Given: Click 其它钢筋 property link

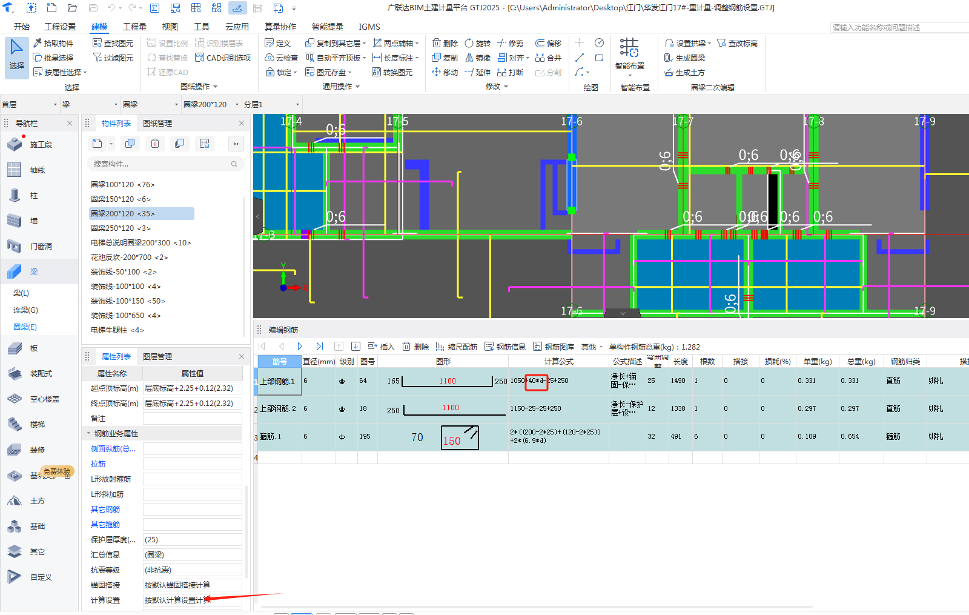Looking at the screenshot, I should tap(105, 509).
